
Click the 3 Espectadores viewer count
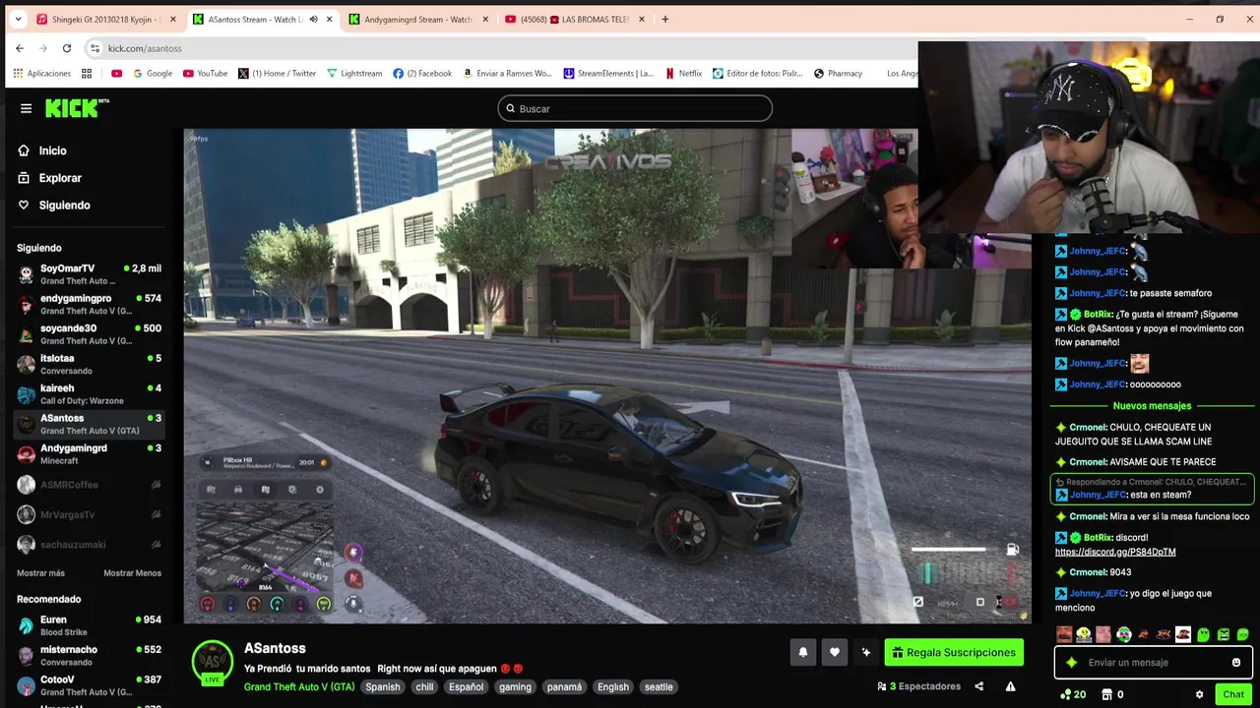[x=918, y=686]
